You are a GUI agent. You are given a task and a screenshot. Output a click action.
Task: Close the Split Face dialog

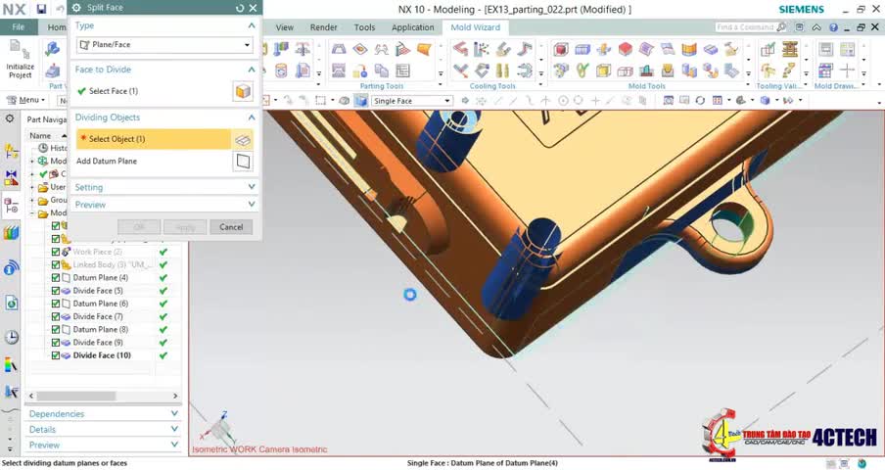[x=253, y=8]
